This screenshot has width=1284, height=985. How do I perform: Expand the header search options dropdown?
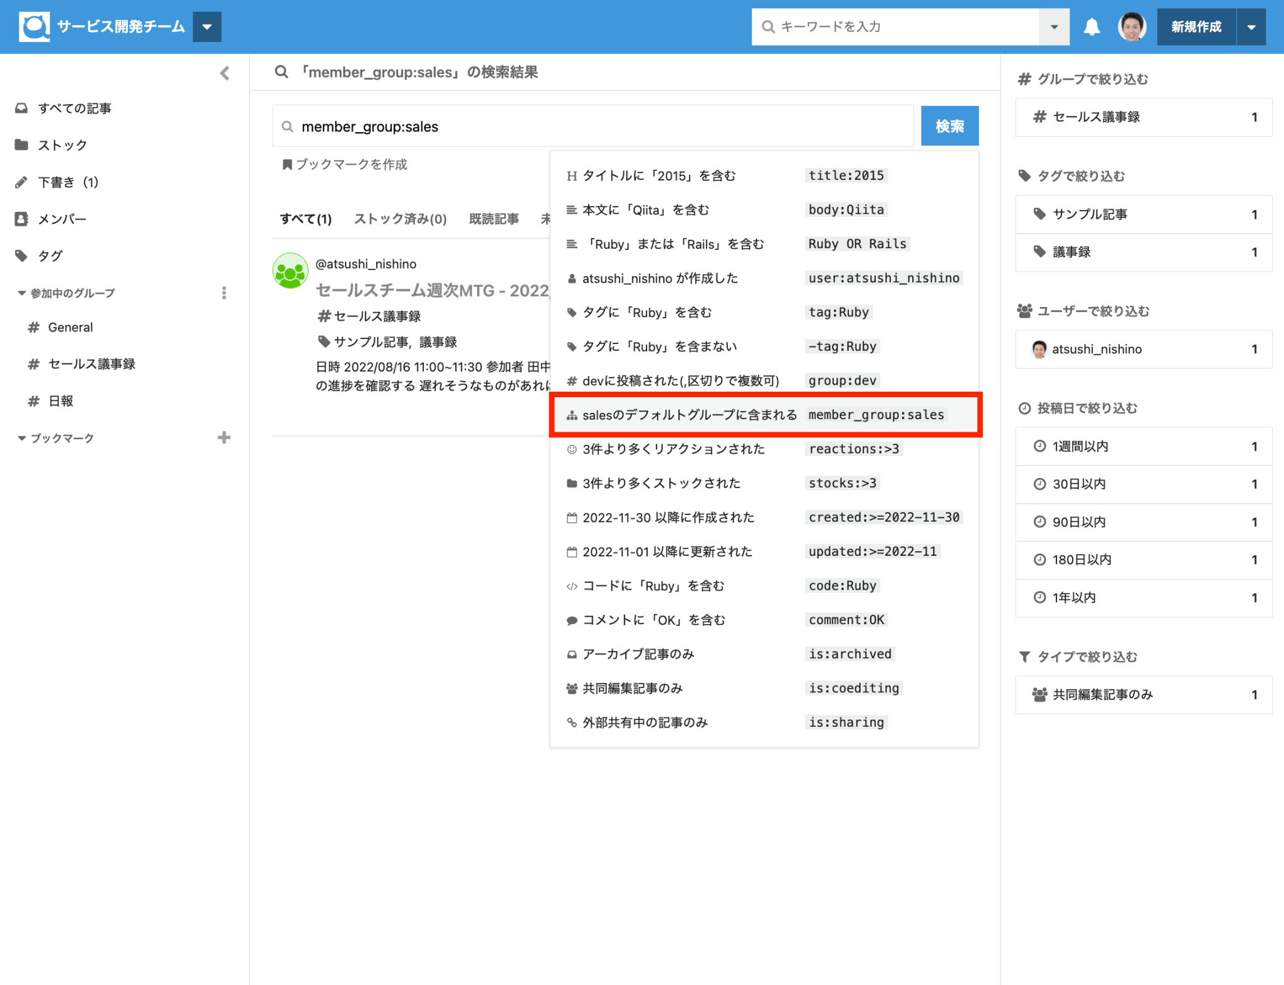coord(1054,27)
